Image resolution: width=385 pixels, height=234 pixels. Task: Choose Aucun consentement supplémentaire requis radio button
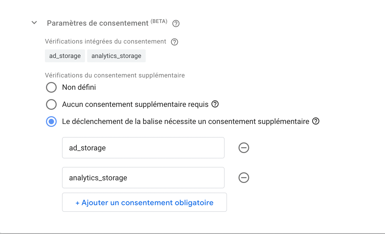pos(51,104)
